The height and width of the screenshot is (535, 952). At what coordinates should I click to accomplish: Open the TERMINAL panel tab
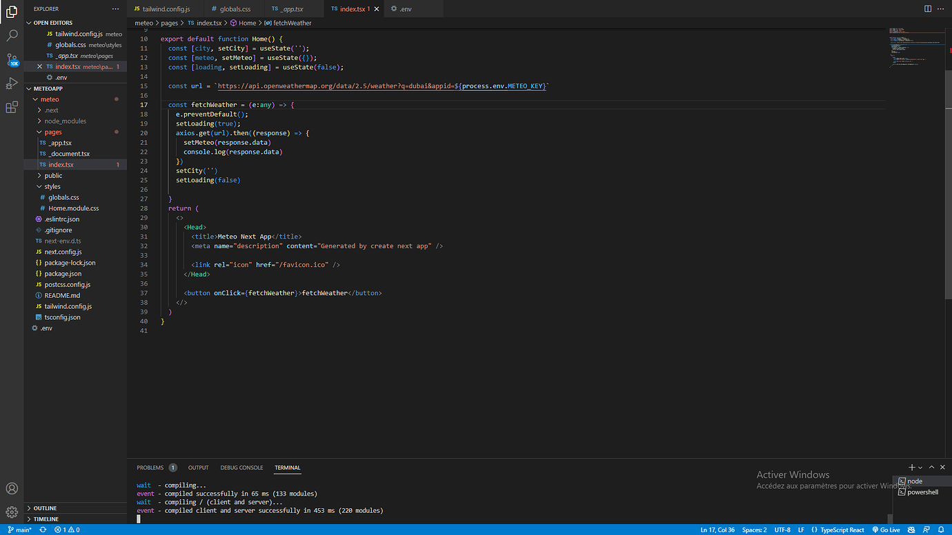(x=287, y=467)
